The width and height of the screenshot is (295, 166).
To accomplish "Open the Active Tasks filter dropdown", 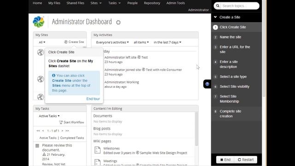I will [x=49, y=116].
